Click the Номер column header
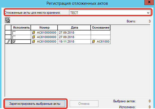This screenshot has width=155, height=109. click(44, 27)
